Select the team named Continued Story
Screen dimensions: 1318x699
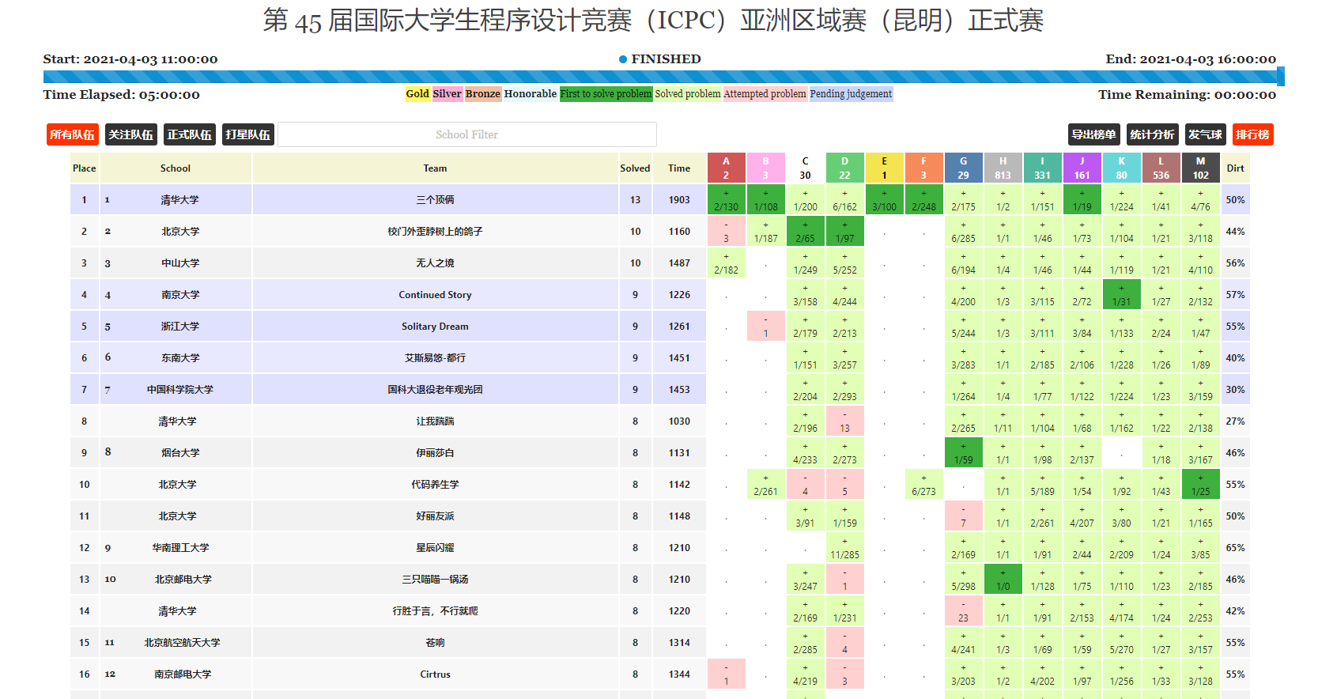tap(435, 295)
